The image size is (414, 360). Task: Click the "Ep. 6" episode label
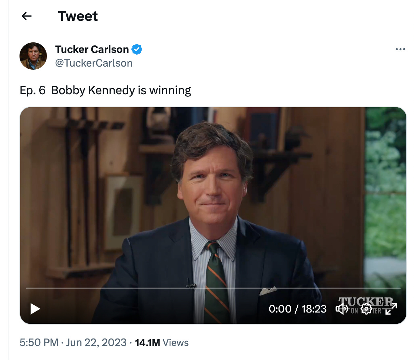point(33,90)
